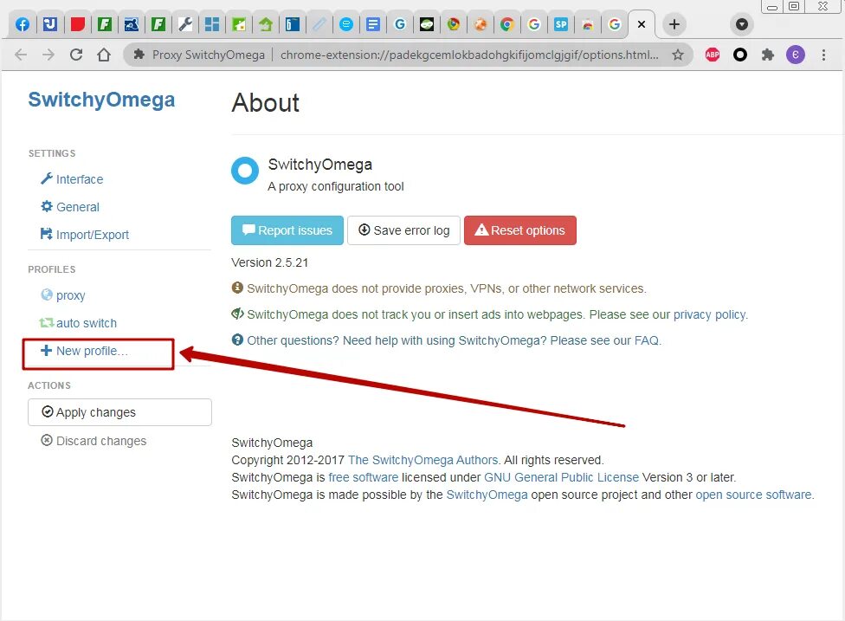This screenshot has height=621, width=845.
Task: Go back to previous page
Action: (21, 55)
